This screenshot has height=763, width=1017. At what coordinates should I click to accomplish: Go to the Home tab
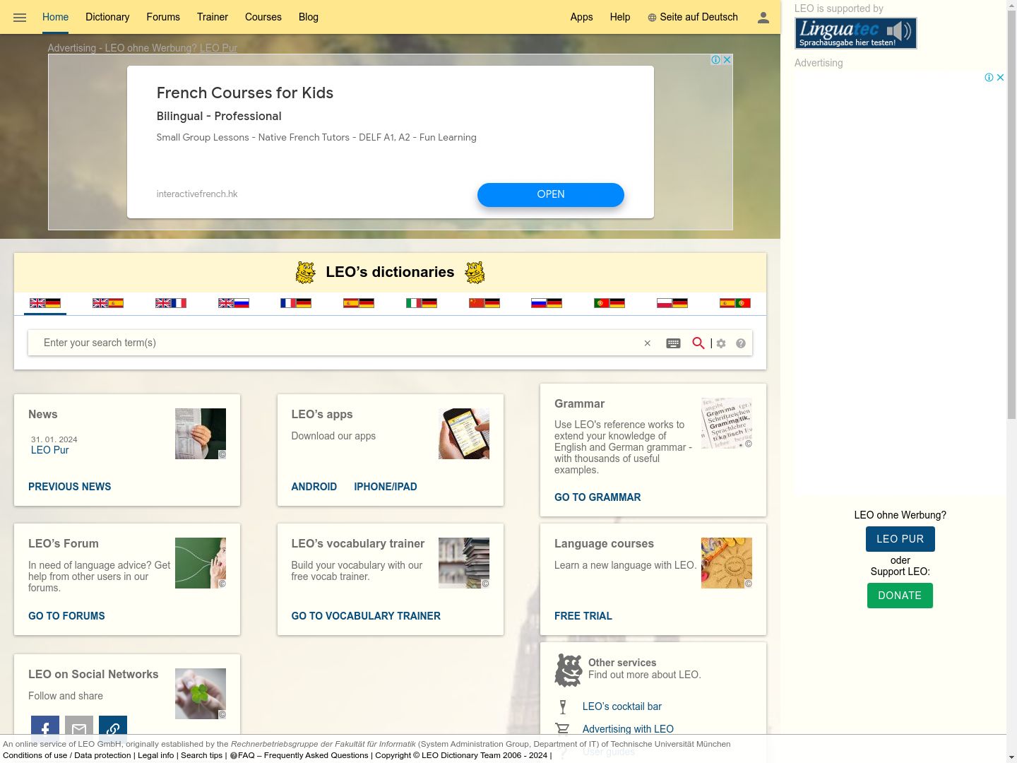55,17
